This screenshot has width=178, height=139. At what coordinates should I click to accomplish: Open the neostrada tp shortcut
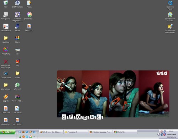(x=6, y=27)
